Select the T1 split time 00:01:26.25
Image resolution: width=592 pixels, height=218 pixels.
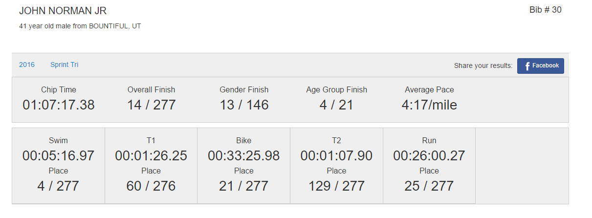[x=151, y=156]
